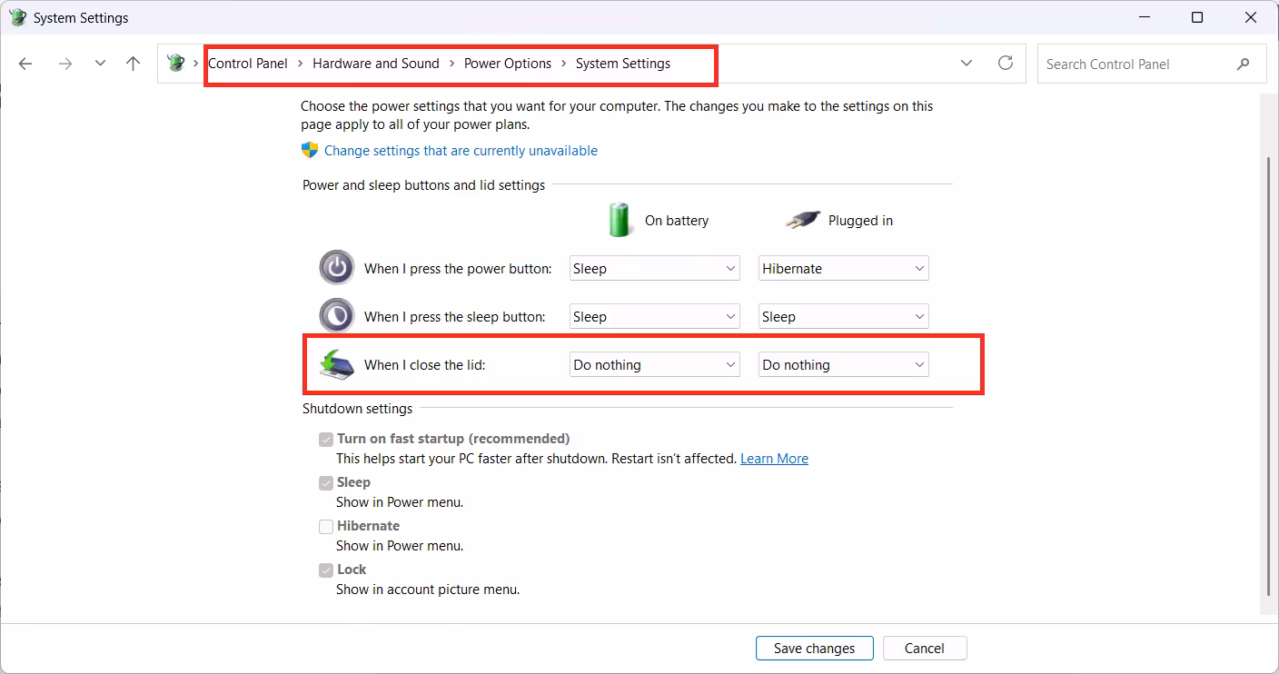Toggle the Lock checkbox

326,570
